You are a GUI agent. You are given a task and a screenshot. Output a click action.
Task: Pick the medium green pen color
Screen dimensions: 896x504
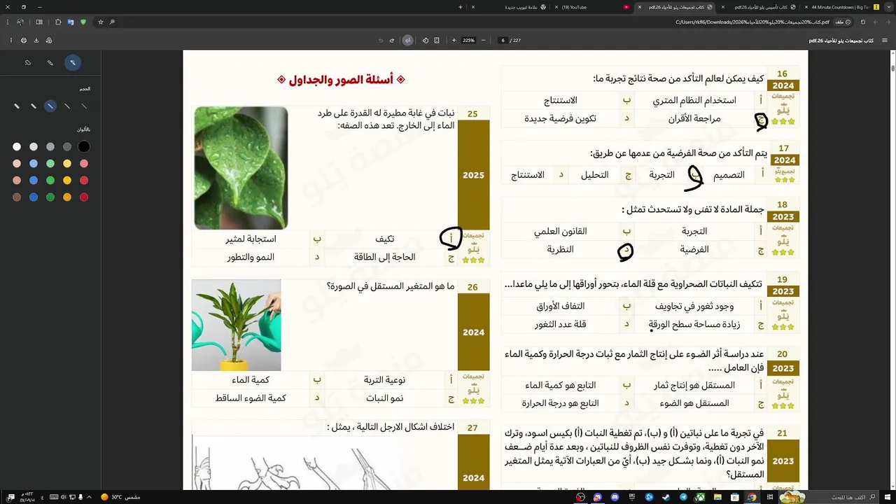point(50,181)
